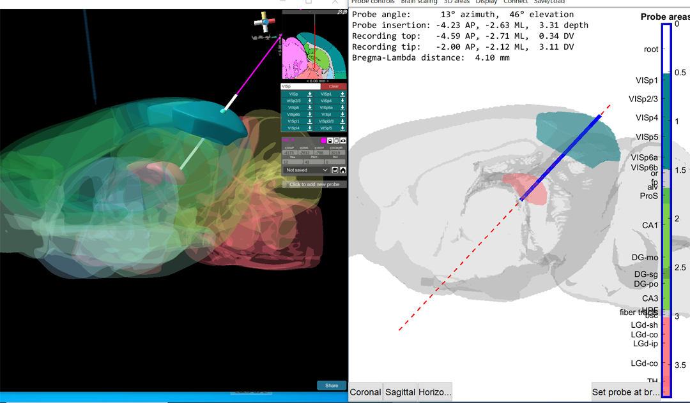The width and height of the screenshot is (690, 403).
Task: Toggle the probe lock icon
Action: pyautogui.click(x=330, y=140)
